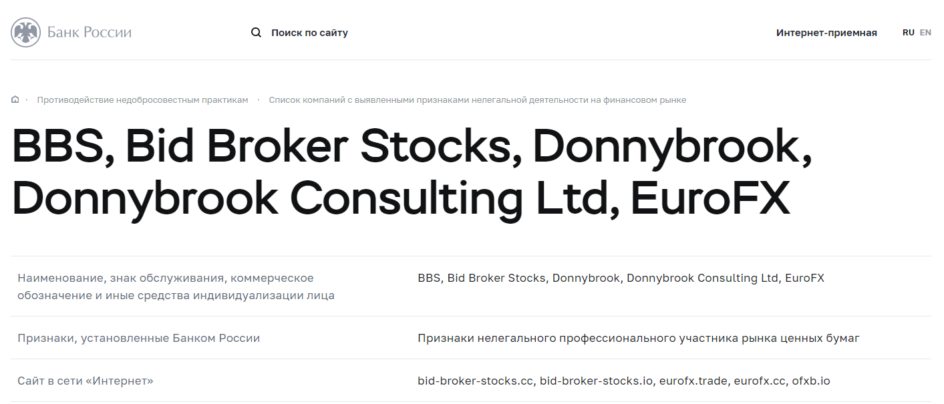Switch site language to EN
Viewport: 944px width, 404px height.
925,32
